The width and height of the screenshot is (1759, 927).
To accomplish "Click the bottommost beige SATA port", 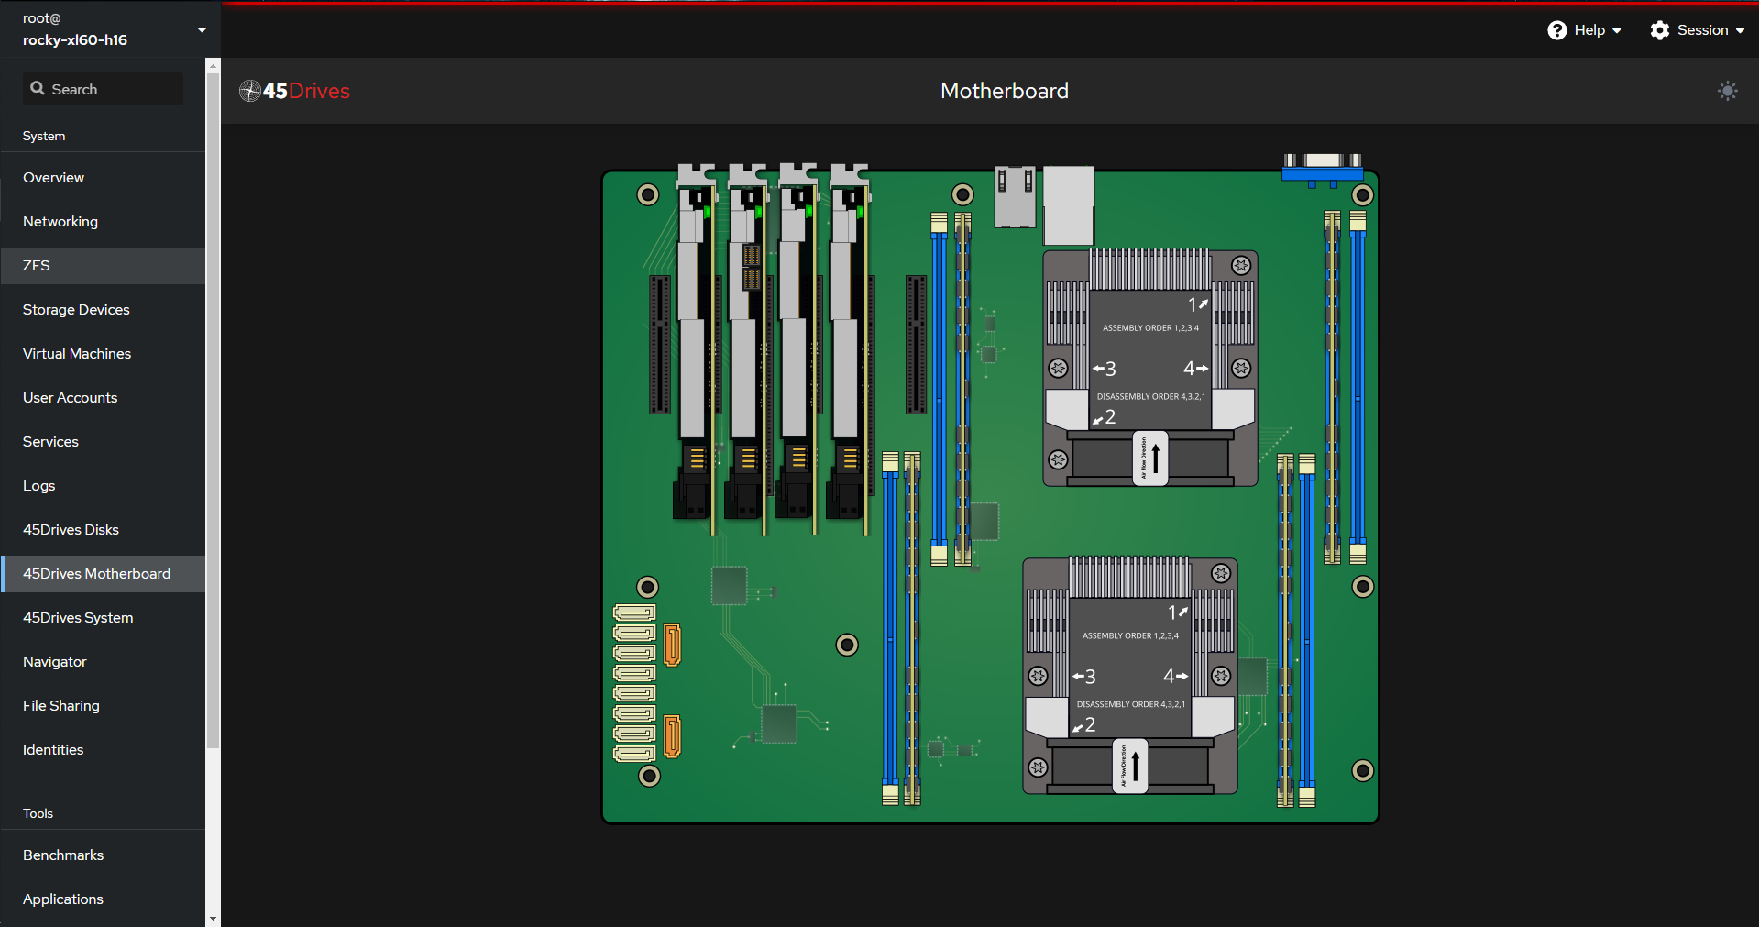I will coord(634,754).
